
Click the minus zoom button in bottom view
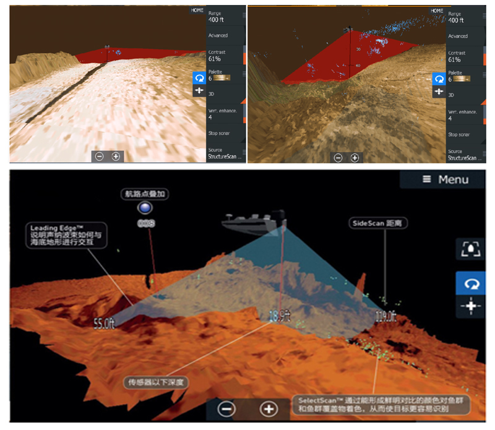pos(227,409)
